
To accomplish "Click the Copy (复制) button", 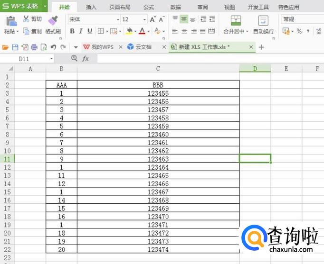I will pyautogui.click(x=32, y=31).
